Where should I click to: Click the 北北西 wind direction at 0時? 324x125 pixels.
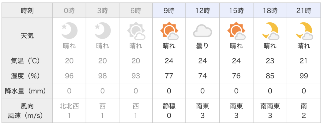coord(69,106)
